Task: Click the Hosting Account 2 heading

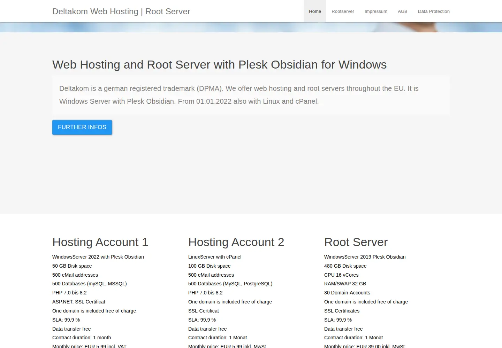Action: pyautogui.click(x=236, y=242)
